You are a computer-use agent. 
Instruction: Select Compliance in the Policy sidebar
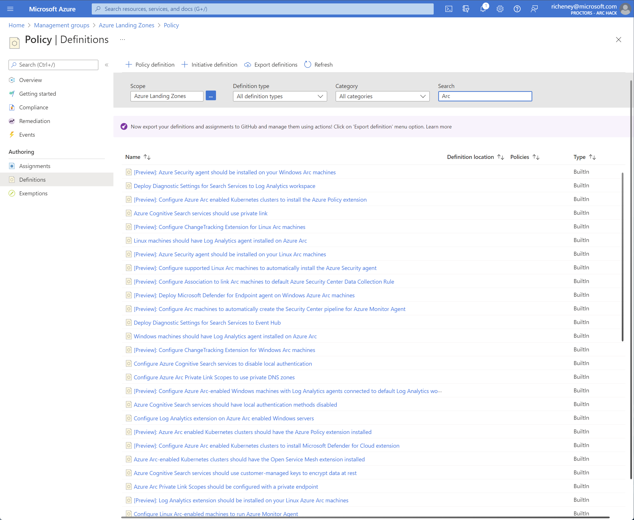coord(34,107)
